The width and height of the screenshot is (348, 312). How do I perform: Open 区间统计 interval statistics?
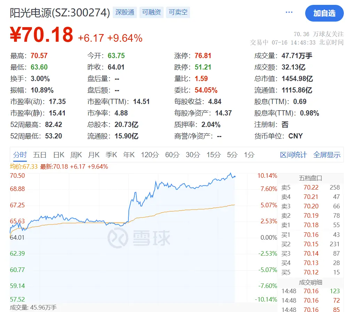(x=293, y=155)
